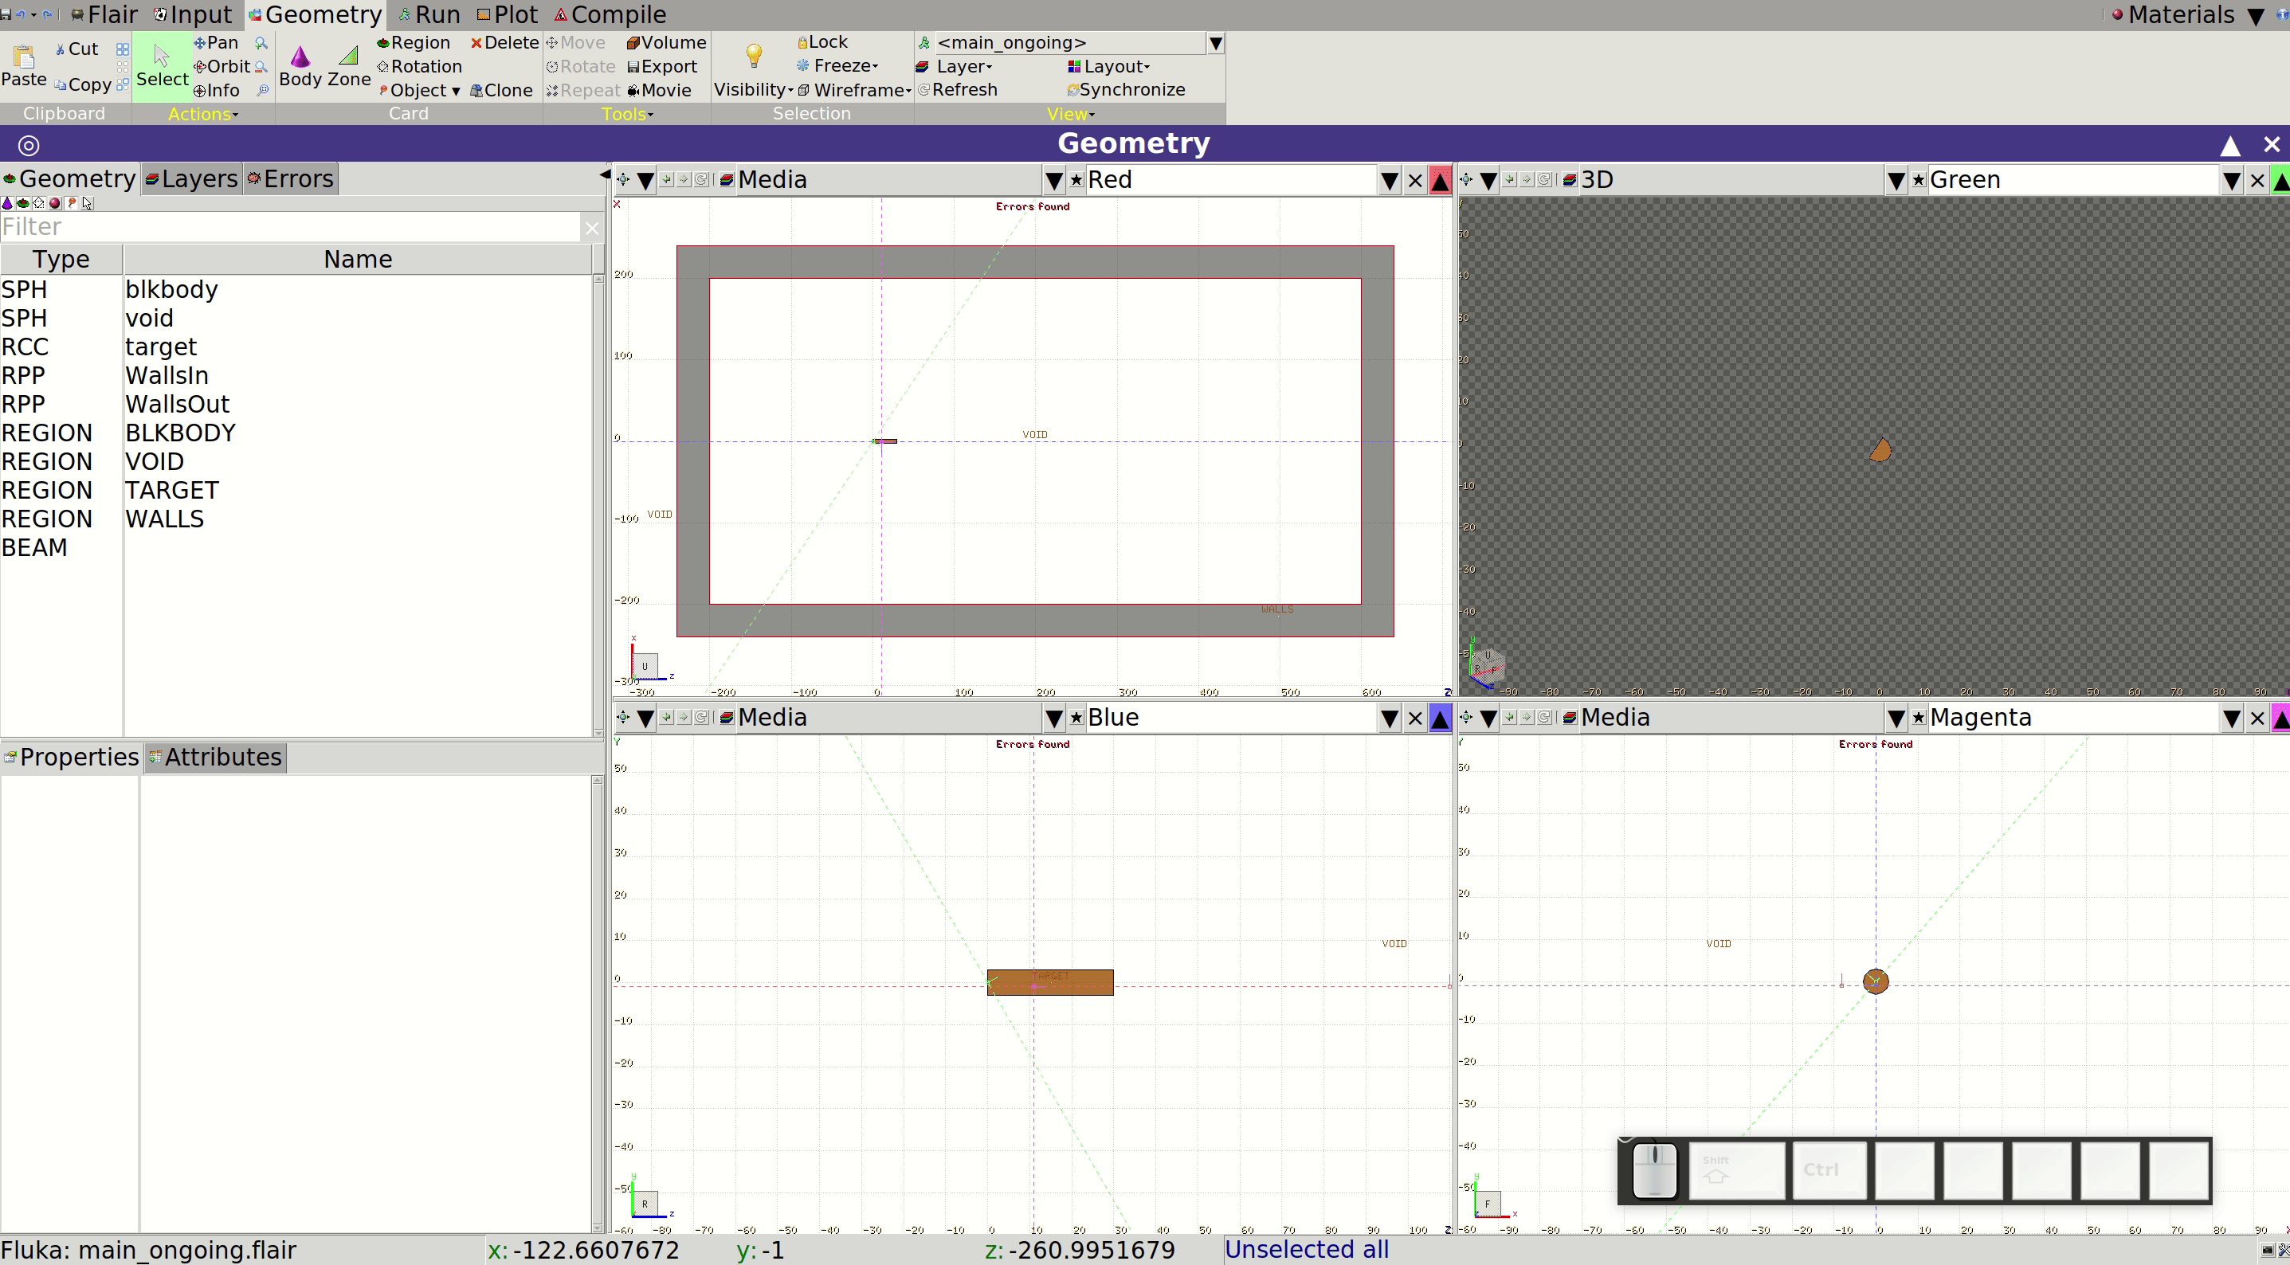The height and width of the screenshot is (1265, 2290).
Task: Click the undo arrow icon
Action: [x=21, y=14]
